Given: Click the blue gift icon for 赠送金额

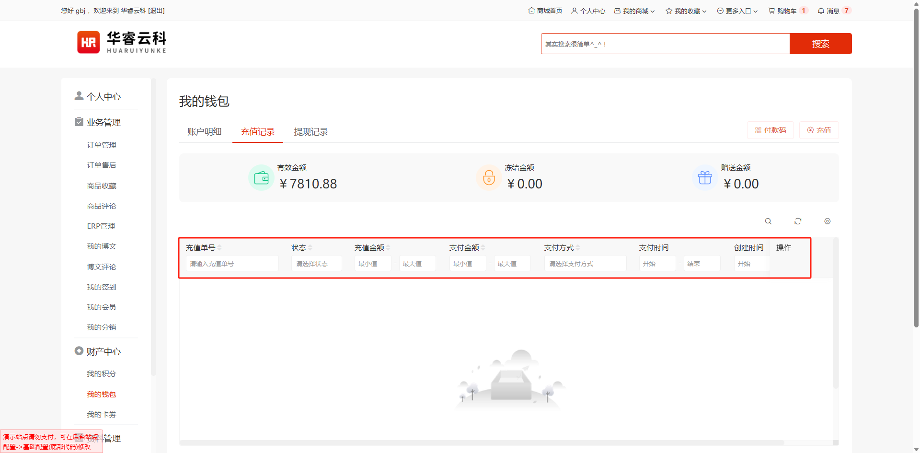Looking at the screenshot, I should [x=705, y=178].
